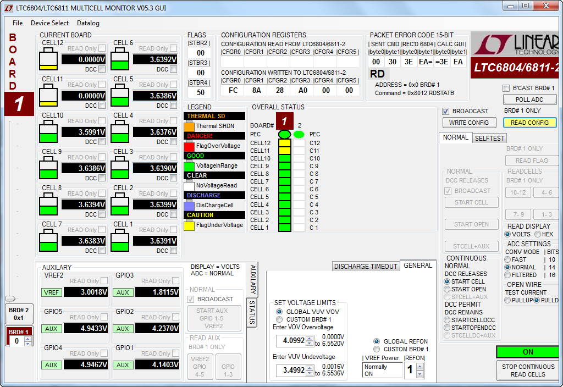Click the CELL 7 battery icon
This screenshot has height=387, width=563.
pos(48,240)
